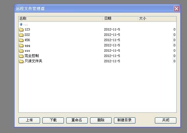Viewport: 187px width, 133px height.
Task: Click the size value 0 in the 123 row
Action: click(x=174, y=29)
